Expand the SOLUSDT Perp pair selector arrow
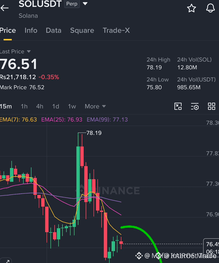 pyautogui.click(x=85, y=3)
